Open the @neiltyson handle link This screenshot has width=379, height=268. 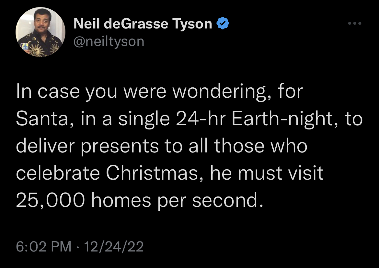109,41
